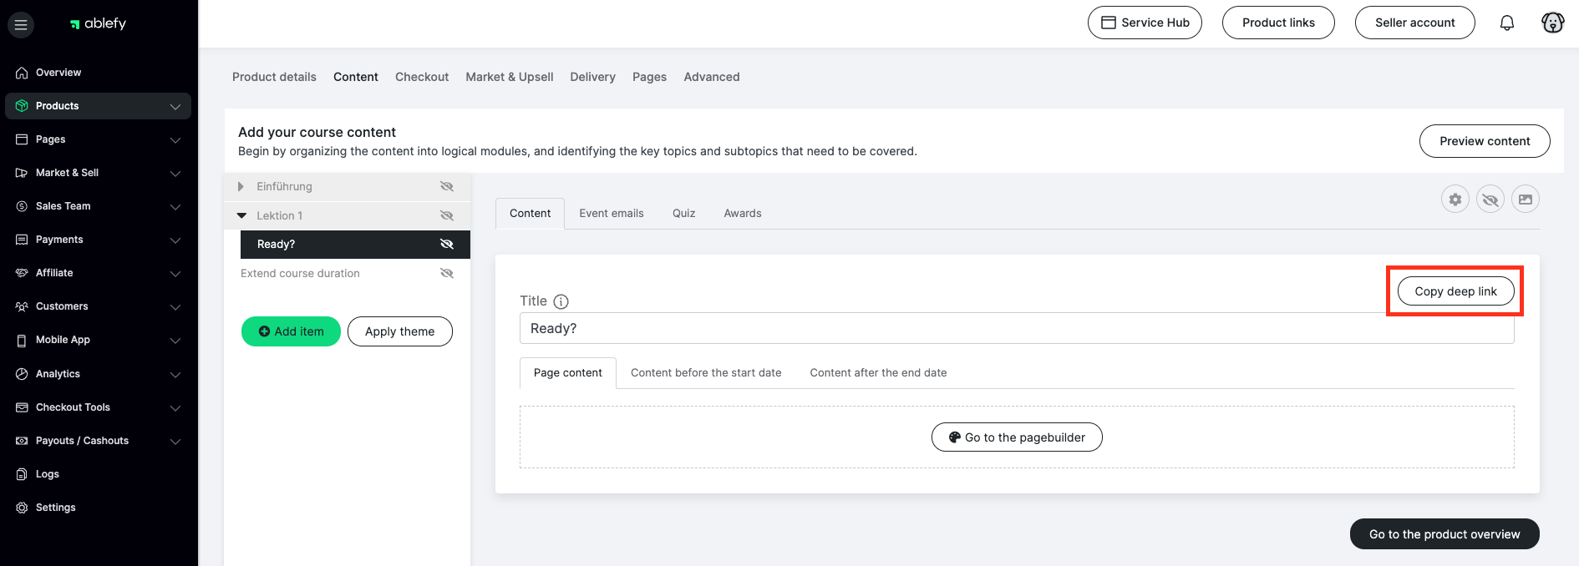Expand the Analytics chevron

pos(175,374)
